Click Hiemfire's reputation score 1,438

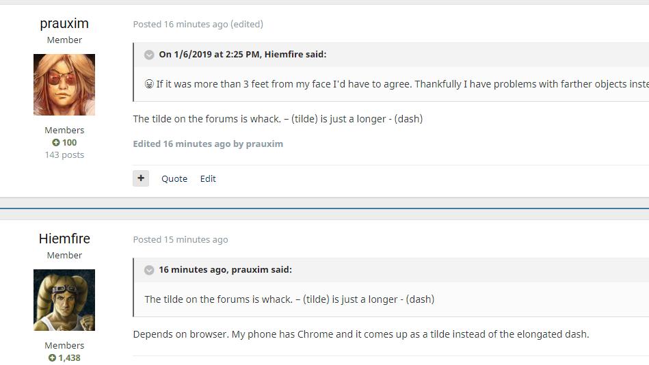(69, 358)
